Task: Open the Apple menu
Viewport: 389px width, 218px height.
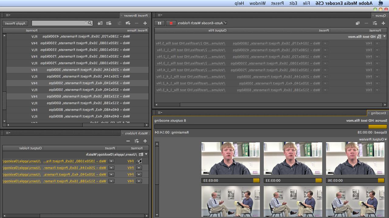Action: coord(380,3)
